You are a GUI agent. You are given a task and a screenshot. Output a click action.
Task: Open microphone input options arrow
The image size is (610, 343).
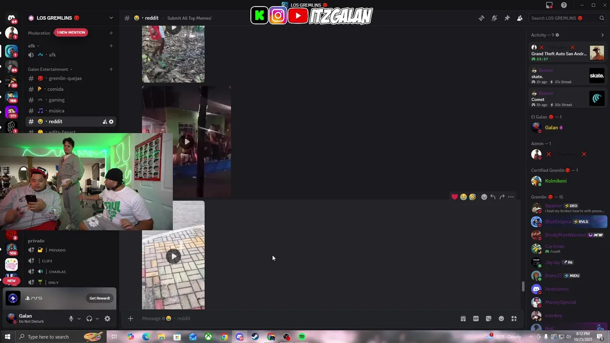(x=79, y=319)
